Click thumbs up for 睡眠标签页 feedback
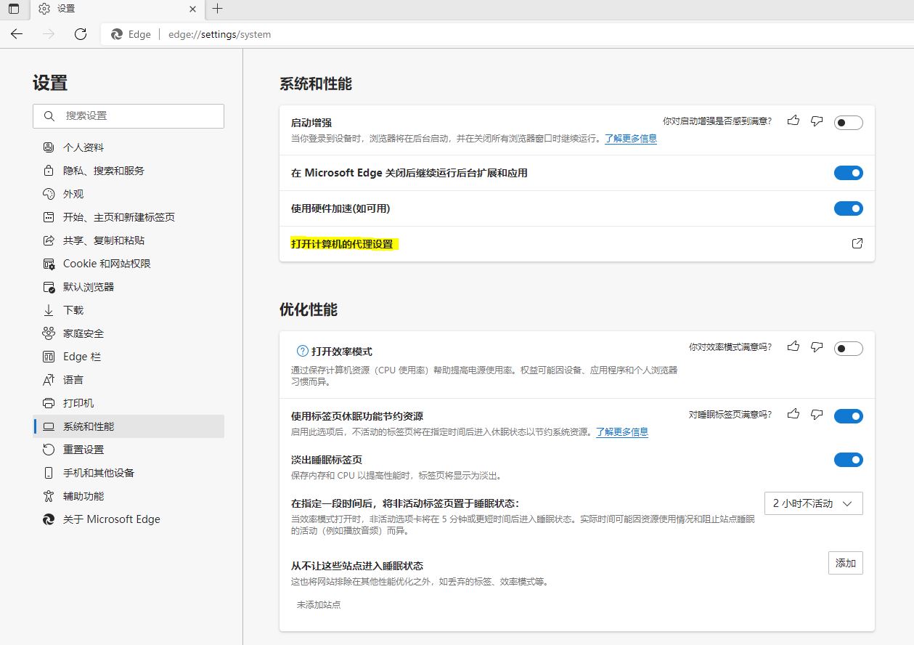Image resolution: width=914 pixels, height=645 pixels. click(x=793, y=414)
